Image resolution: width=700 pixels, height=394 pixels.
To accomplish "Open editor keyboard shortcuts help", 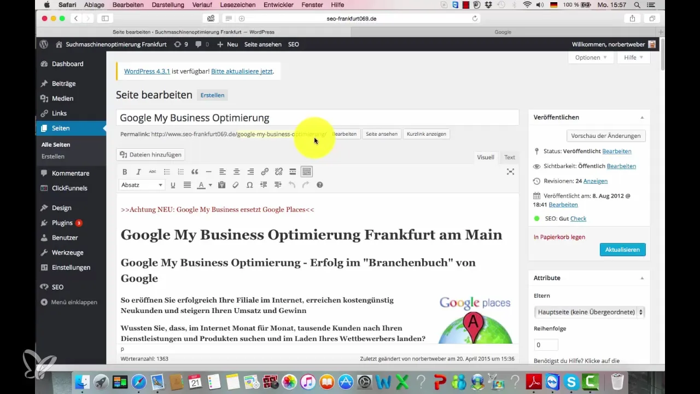I will (x=320, y=185).
